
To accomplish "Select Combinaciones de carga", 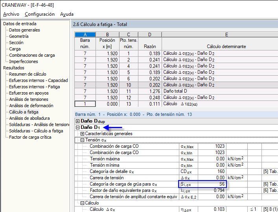I will pos(32,55).
